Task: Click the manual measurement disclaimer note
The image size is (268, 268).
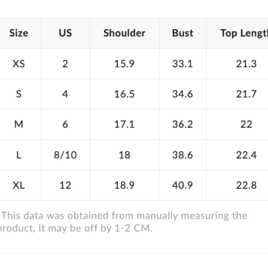Action: (x=123, y=222)
